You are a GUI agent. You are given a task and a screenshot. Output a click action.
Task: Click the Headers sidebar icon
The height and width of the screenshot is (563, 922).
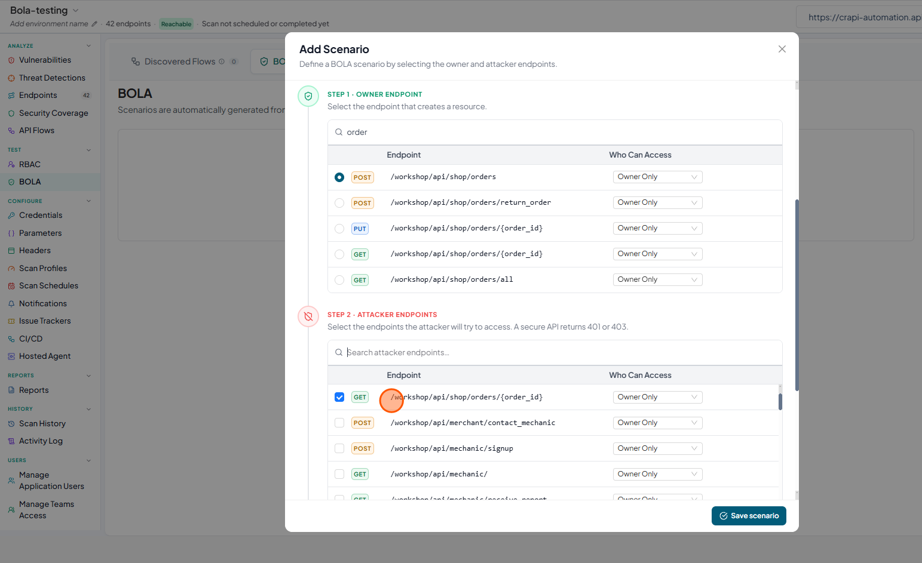[11, 251]
